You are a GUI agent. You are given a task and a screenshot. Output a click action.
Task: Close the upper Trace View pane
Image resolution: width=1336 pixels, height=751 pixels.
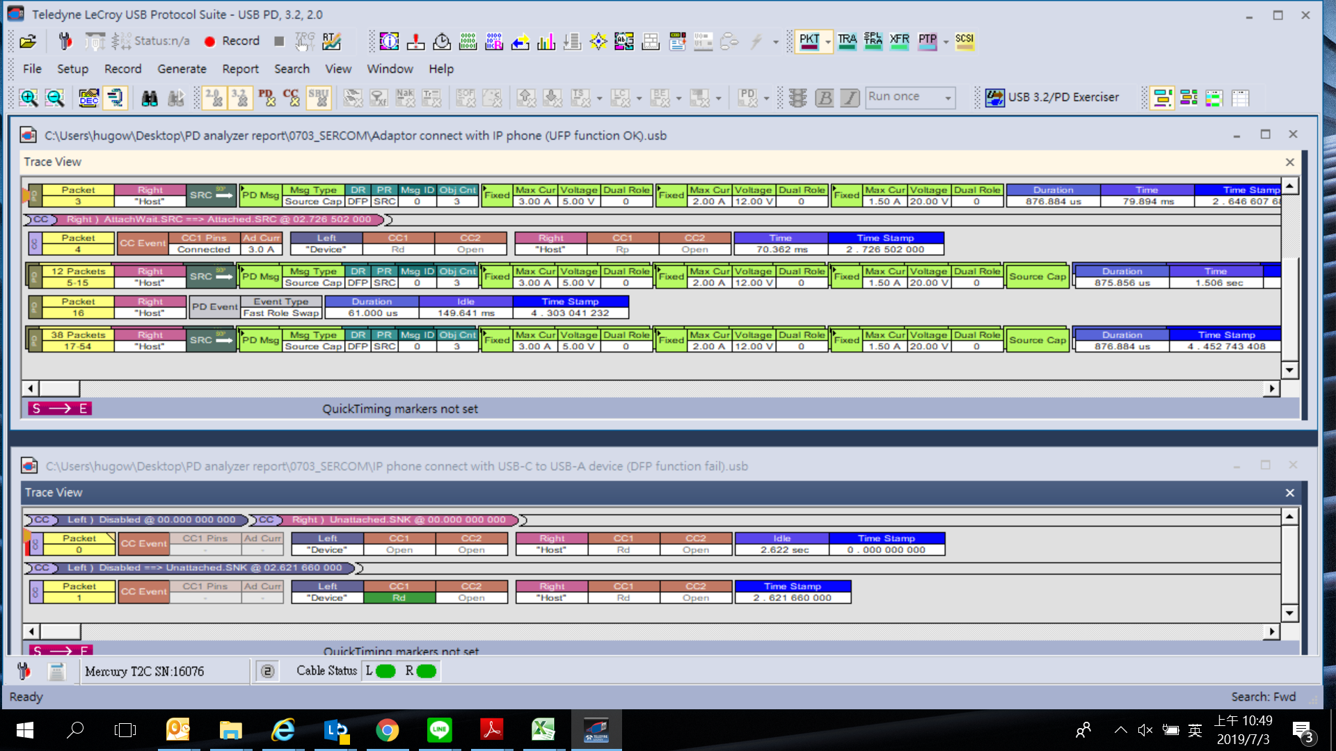click(1289, 162)
